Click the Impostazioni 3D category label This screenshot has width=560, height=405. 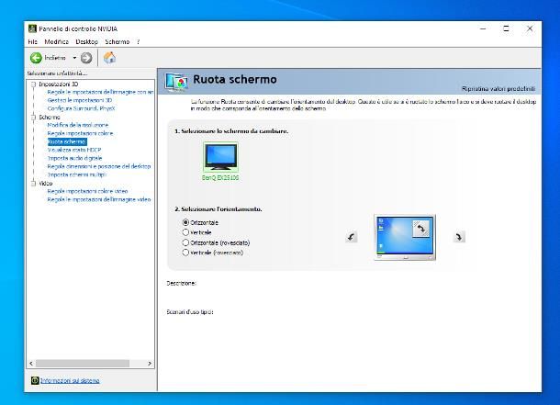[58, 84]
